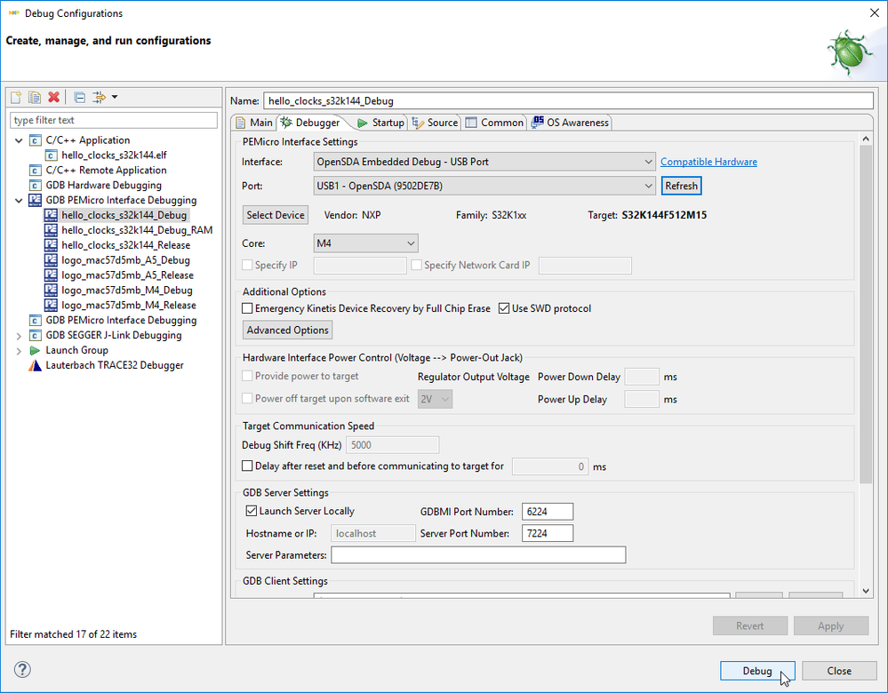The width and height of the screenshot is (888, 693).
Task: Click the Duplicate configuration icon
Action: point(35,98)
